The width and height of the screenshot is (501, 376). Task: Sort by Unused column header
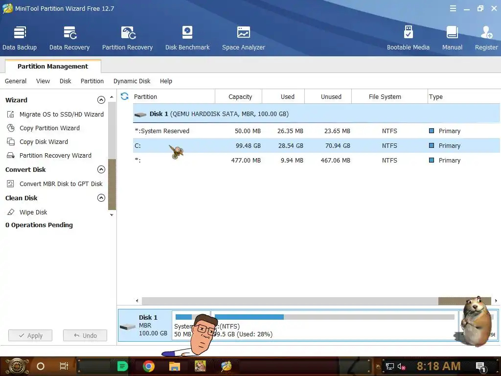click(328, 96)
